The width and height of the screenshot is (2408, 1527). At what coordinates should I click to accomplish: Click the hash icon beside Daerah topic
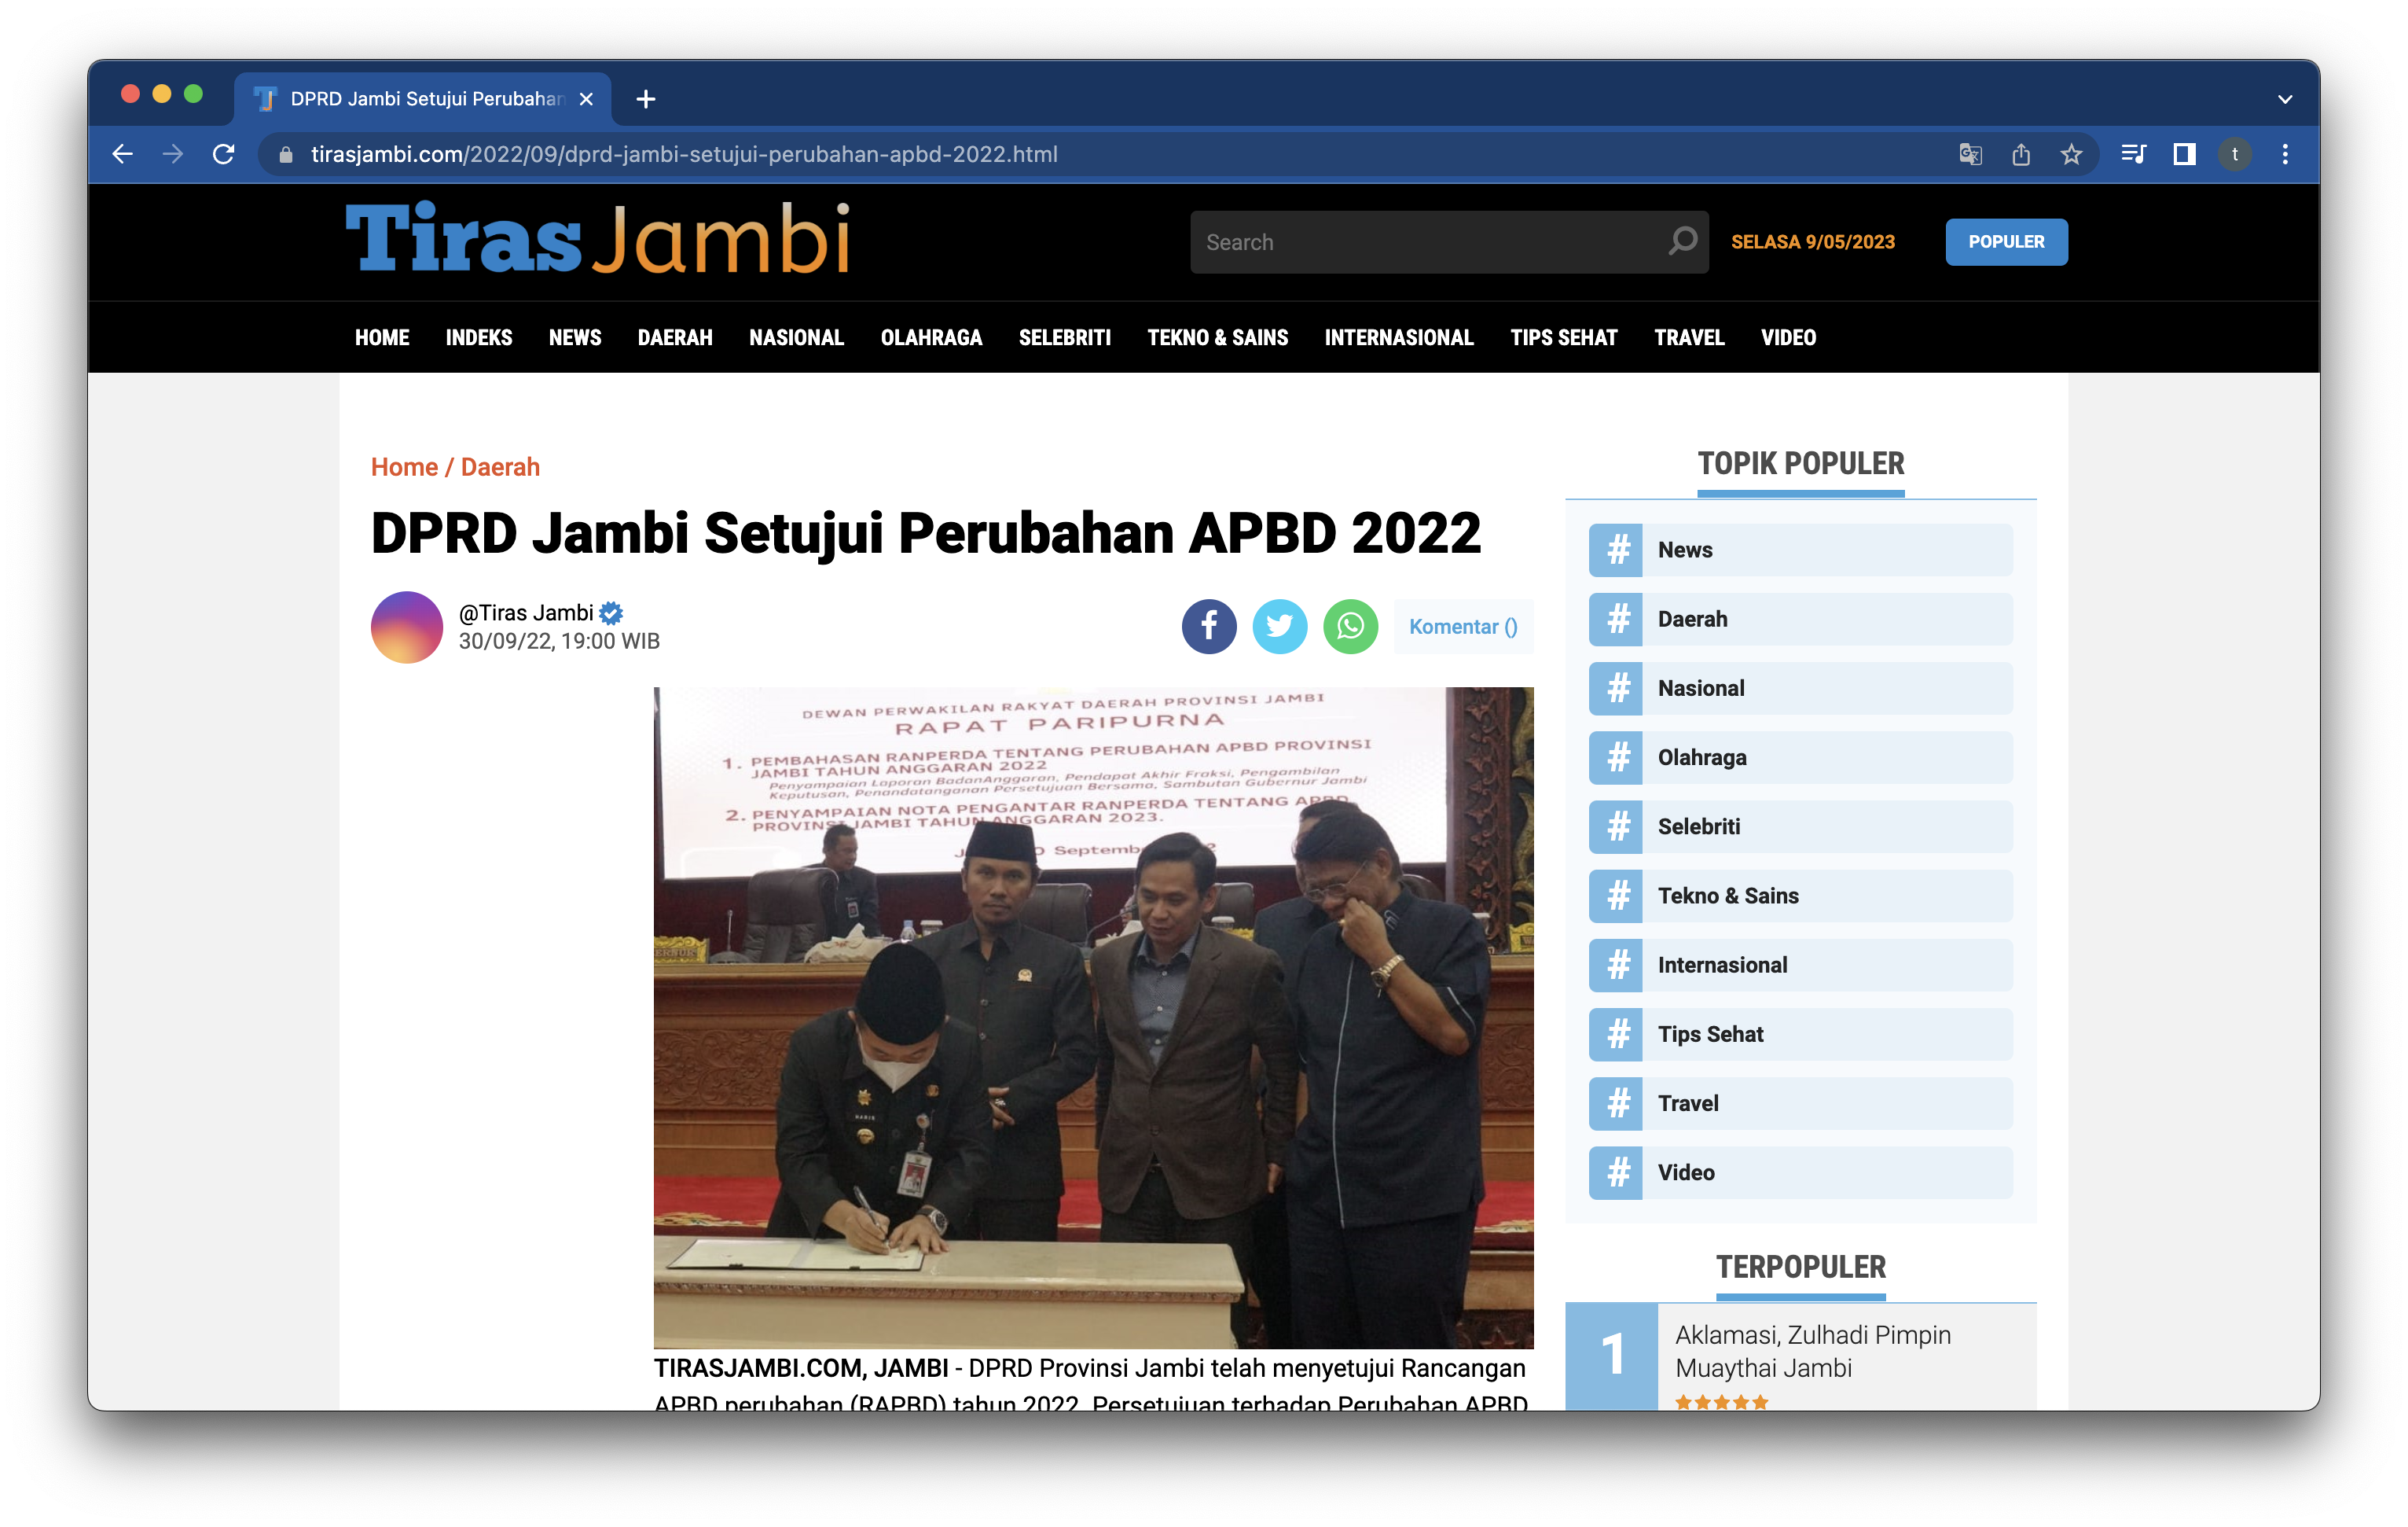[x=1616, y=618]
